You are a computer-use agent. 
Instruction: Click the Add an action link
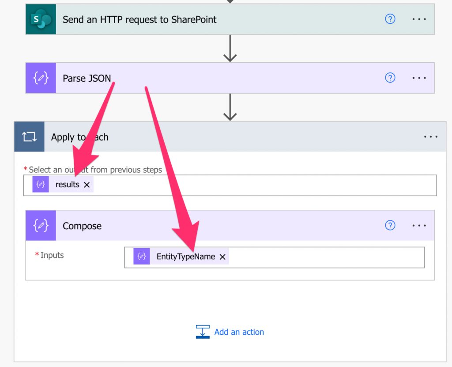pyautogui.click(x=239, y=332)
